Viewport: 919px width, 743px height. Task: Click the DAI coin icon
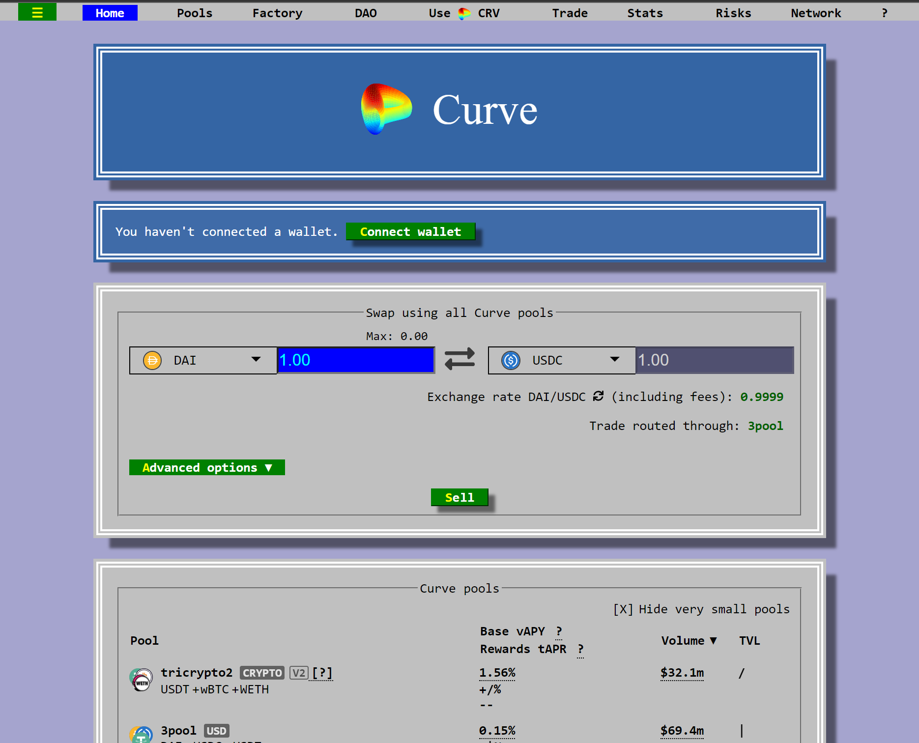coord(152,360)
